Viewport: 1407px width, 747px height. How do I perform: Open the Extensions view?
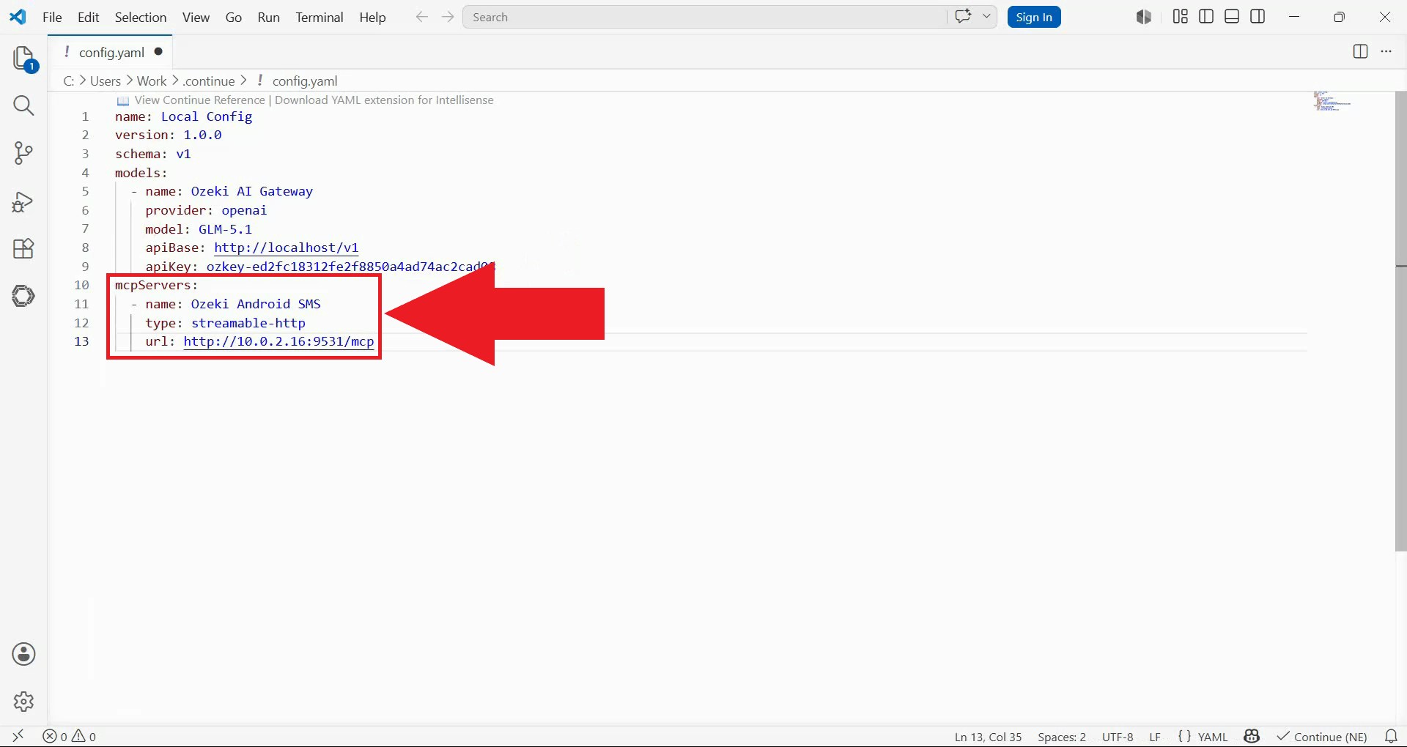tap(23, 249)
